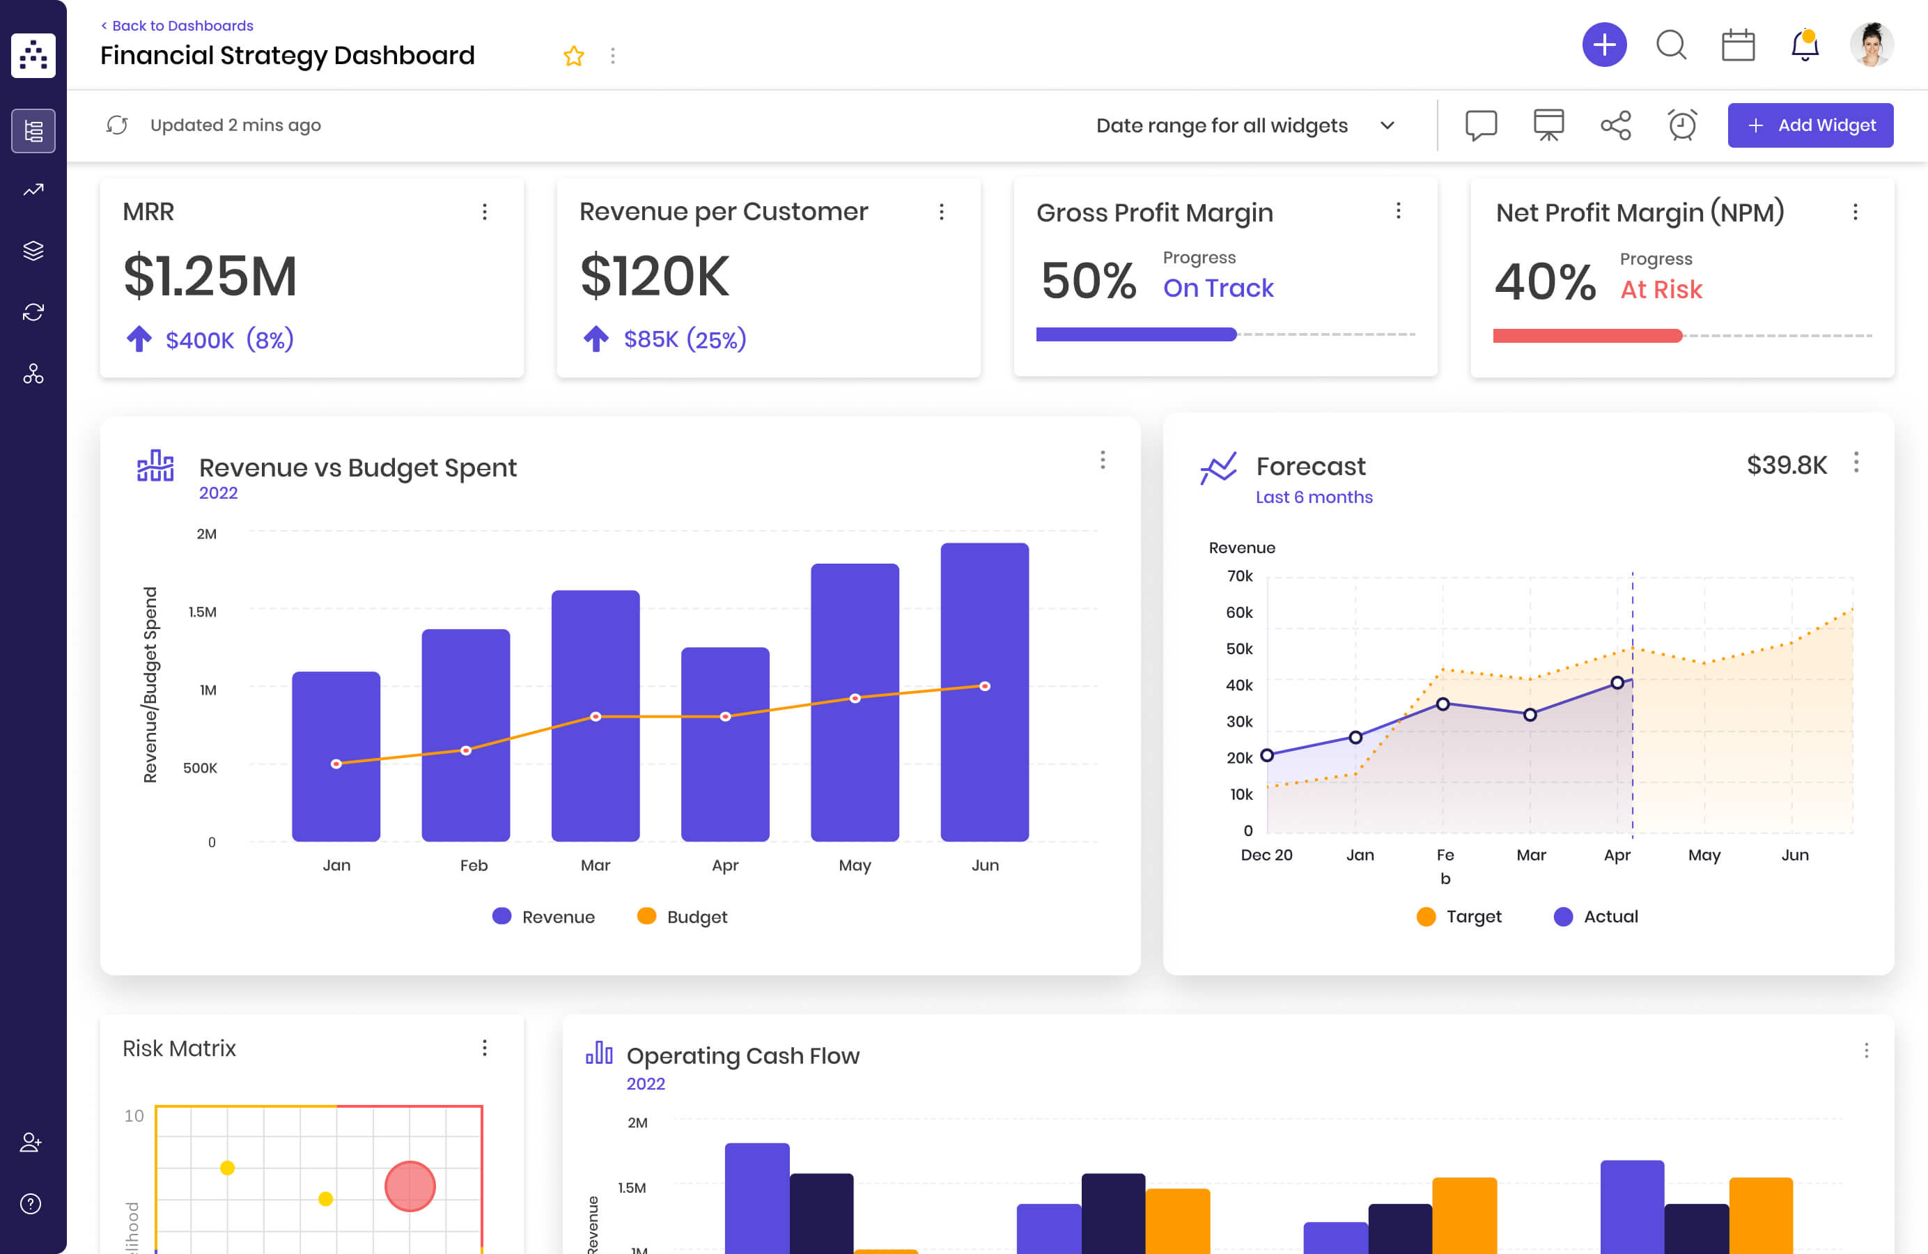Toggle Gross Profit Margin widget options

click(1398, 211)
